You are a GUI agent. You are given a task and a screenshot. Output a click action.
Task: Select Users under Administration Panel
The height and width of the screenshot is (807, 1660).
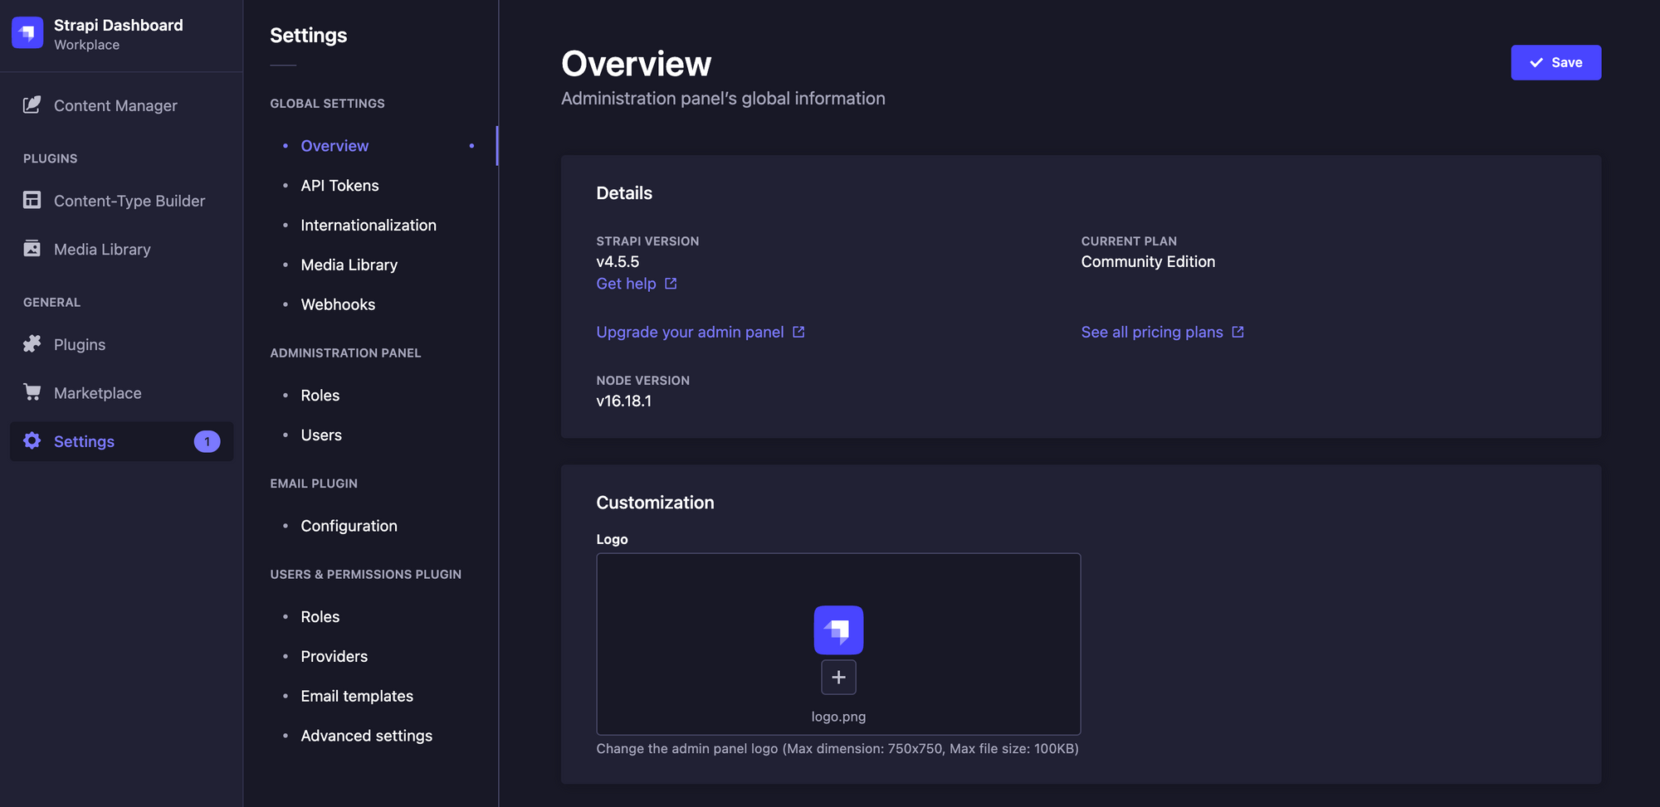(x=321, y=435)
